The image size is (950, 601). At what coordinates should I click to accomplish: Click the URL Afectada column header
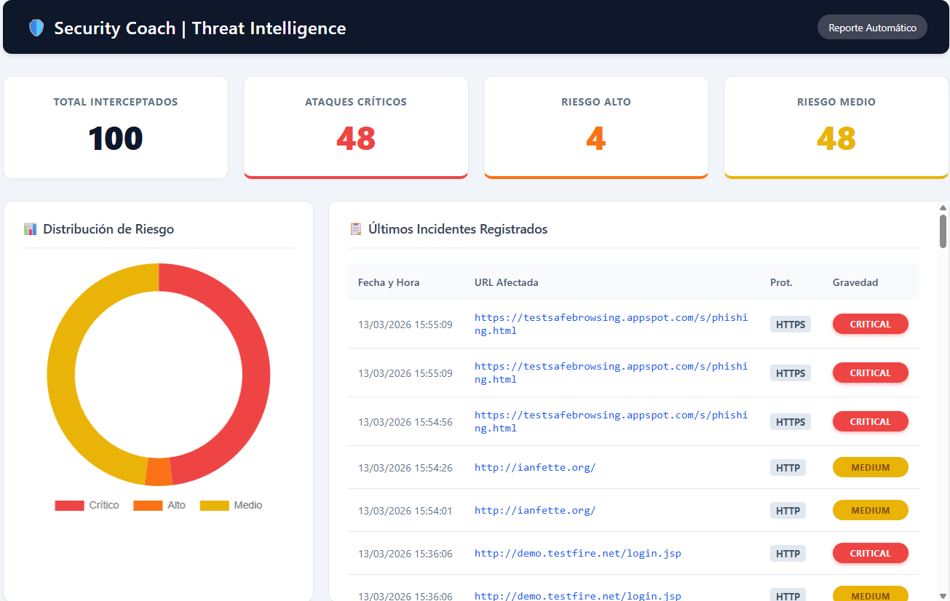point(507,282)
